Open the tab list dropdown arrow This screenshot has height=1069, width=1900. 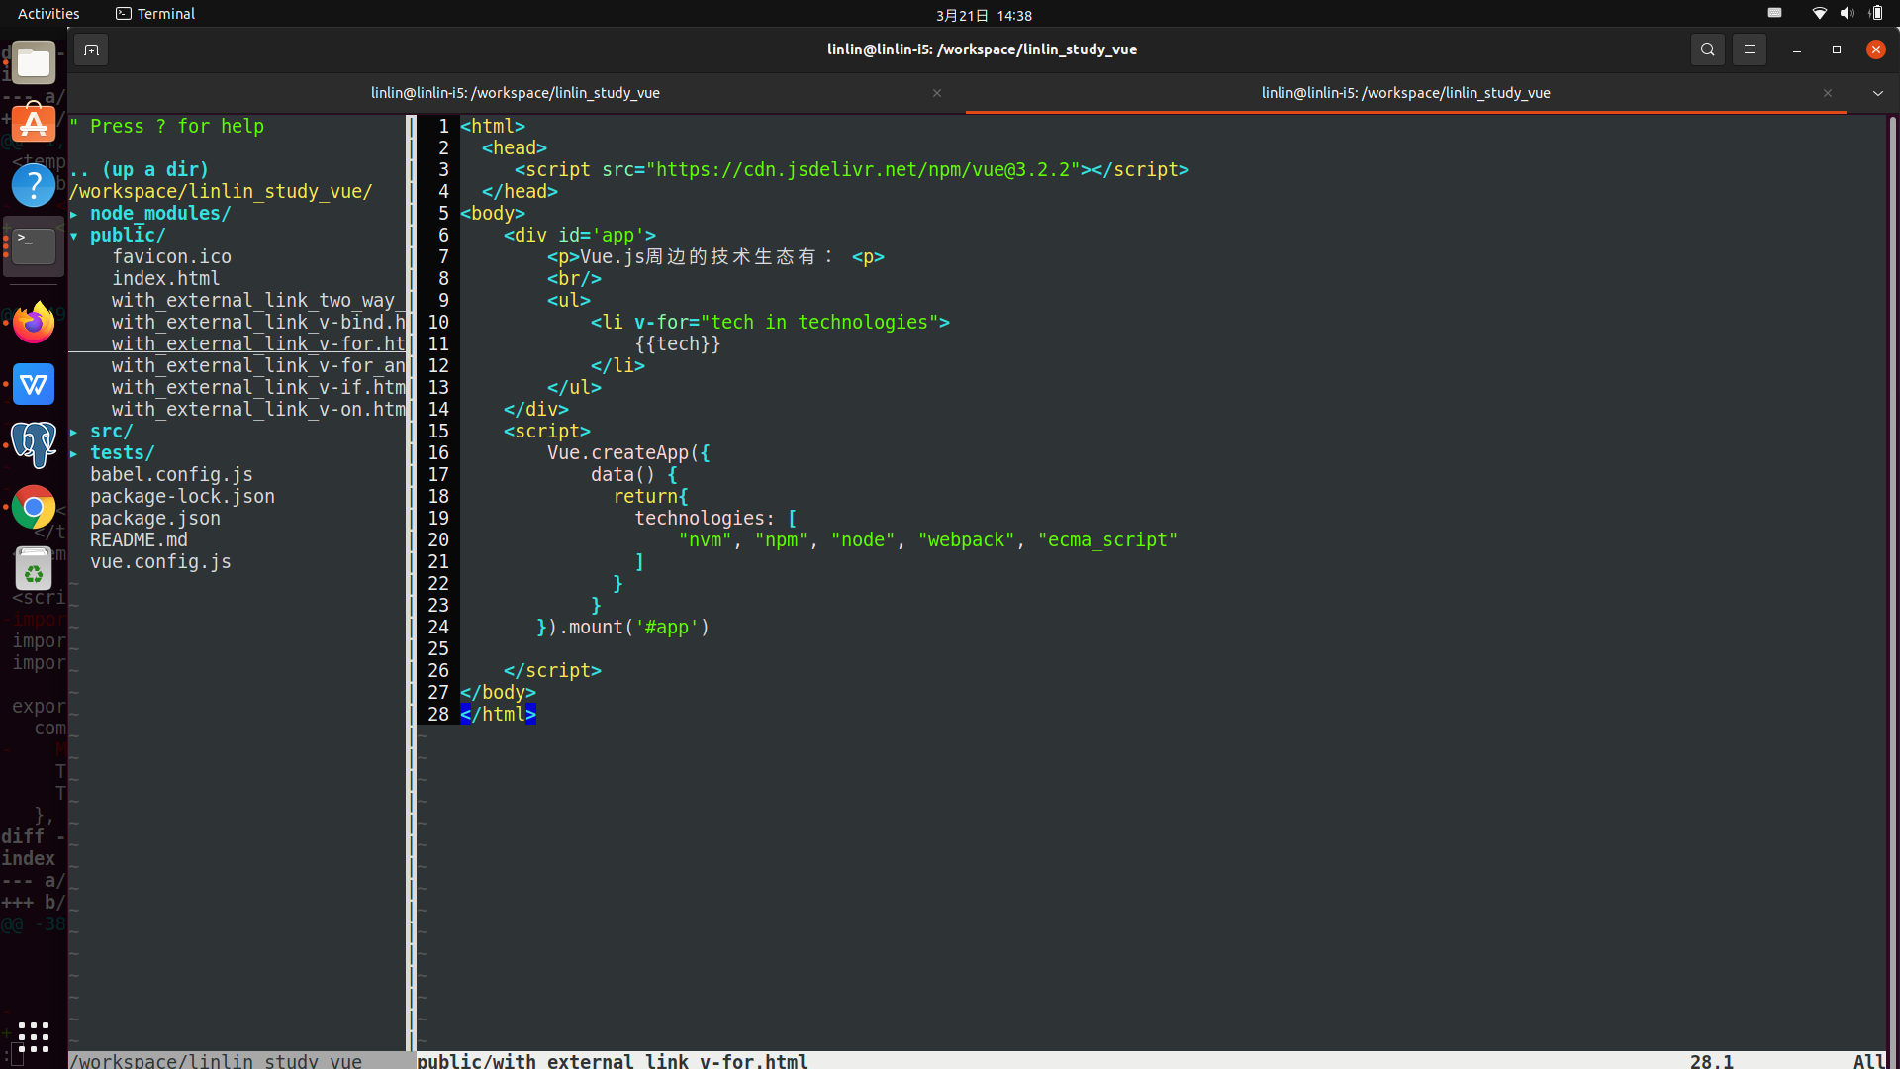coord(1877,93)
